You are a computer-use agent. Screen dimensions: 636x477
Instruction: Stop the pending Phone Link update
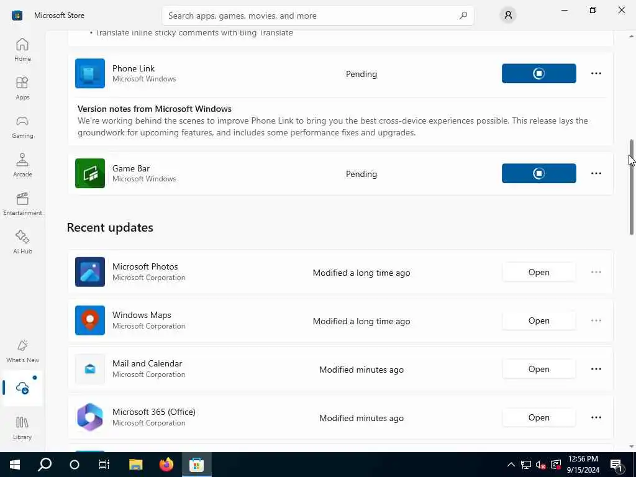point(538,73)
